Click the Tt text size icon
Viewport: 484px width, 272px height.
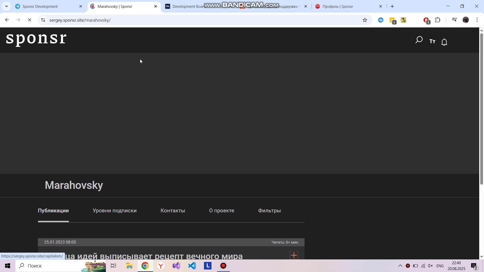click(432, 42)
